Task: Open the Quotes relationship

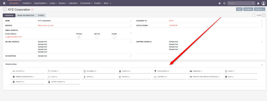Action: (x=99, y=77)
